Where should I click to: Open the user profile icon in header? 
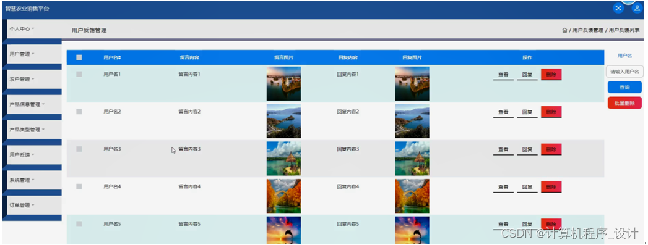click(x=637, y=8)
